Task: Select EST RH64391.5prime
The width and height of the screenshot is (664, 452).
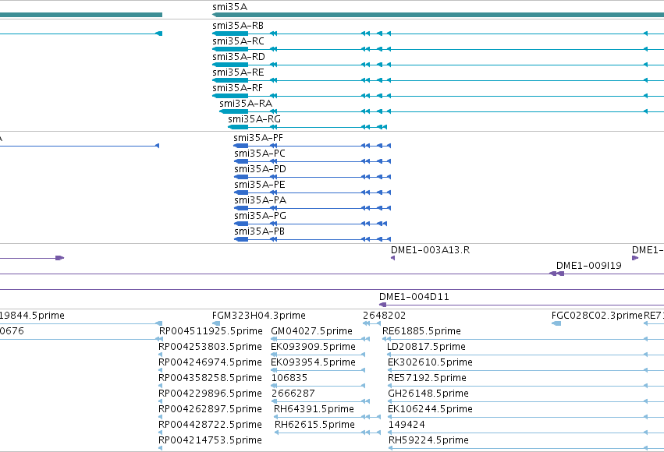Action: pos(314,410)
